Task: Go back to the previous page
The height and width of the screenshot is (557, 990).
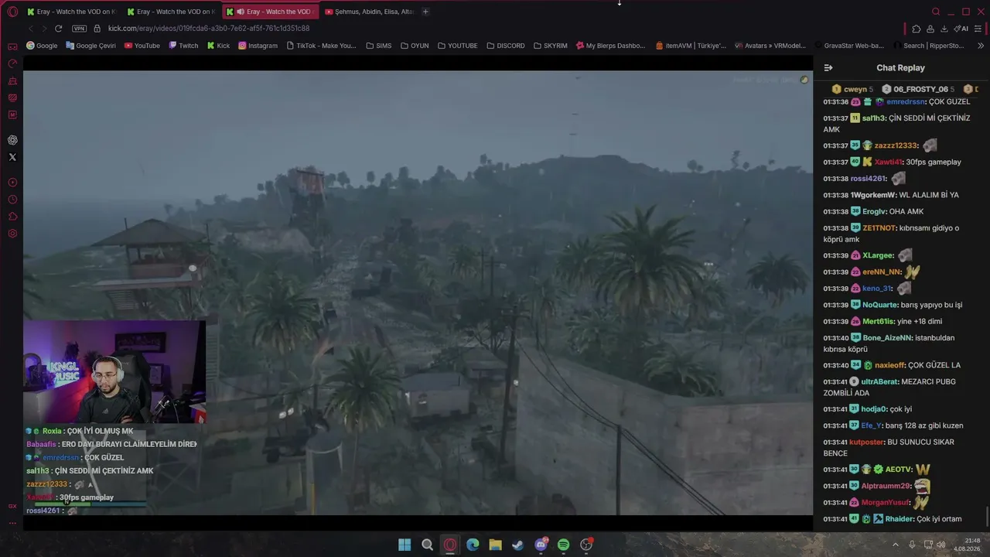Action: click(31, 29)
